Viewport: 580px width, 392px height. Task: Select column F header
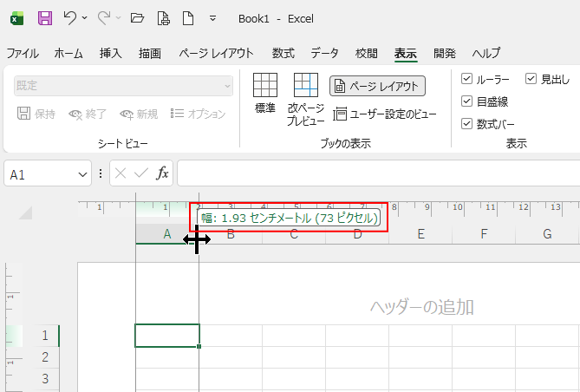[484, 234]
